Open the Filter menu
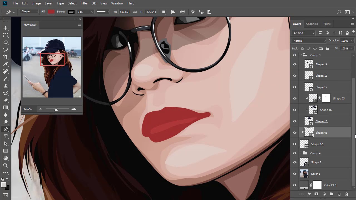Image resolution: width=356 pixels, height=200 pixels. pyautogui.click(x=84, y=3)
